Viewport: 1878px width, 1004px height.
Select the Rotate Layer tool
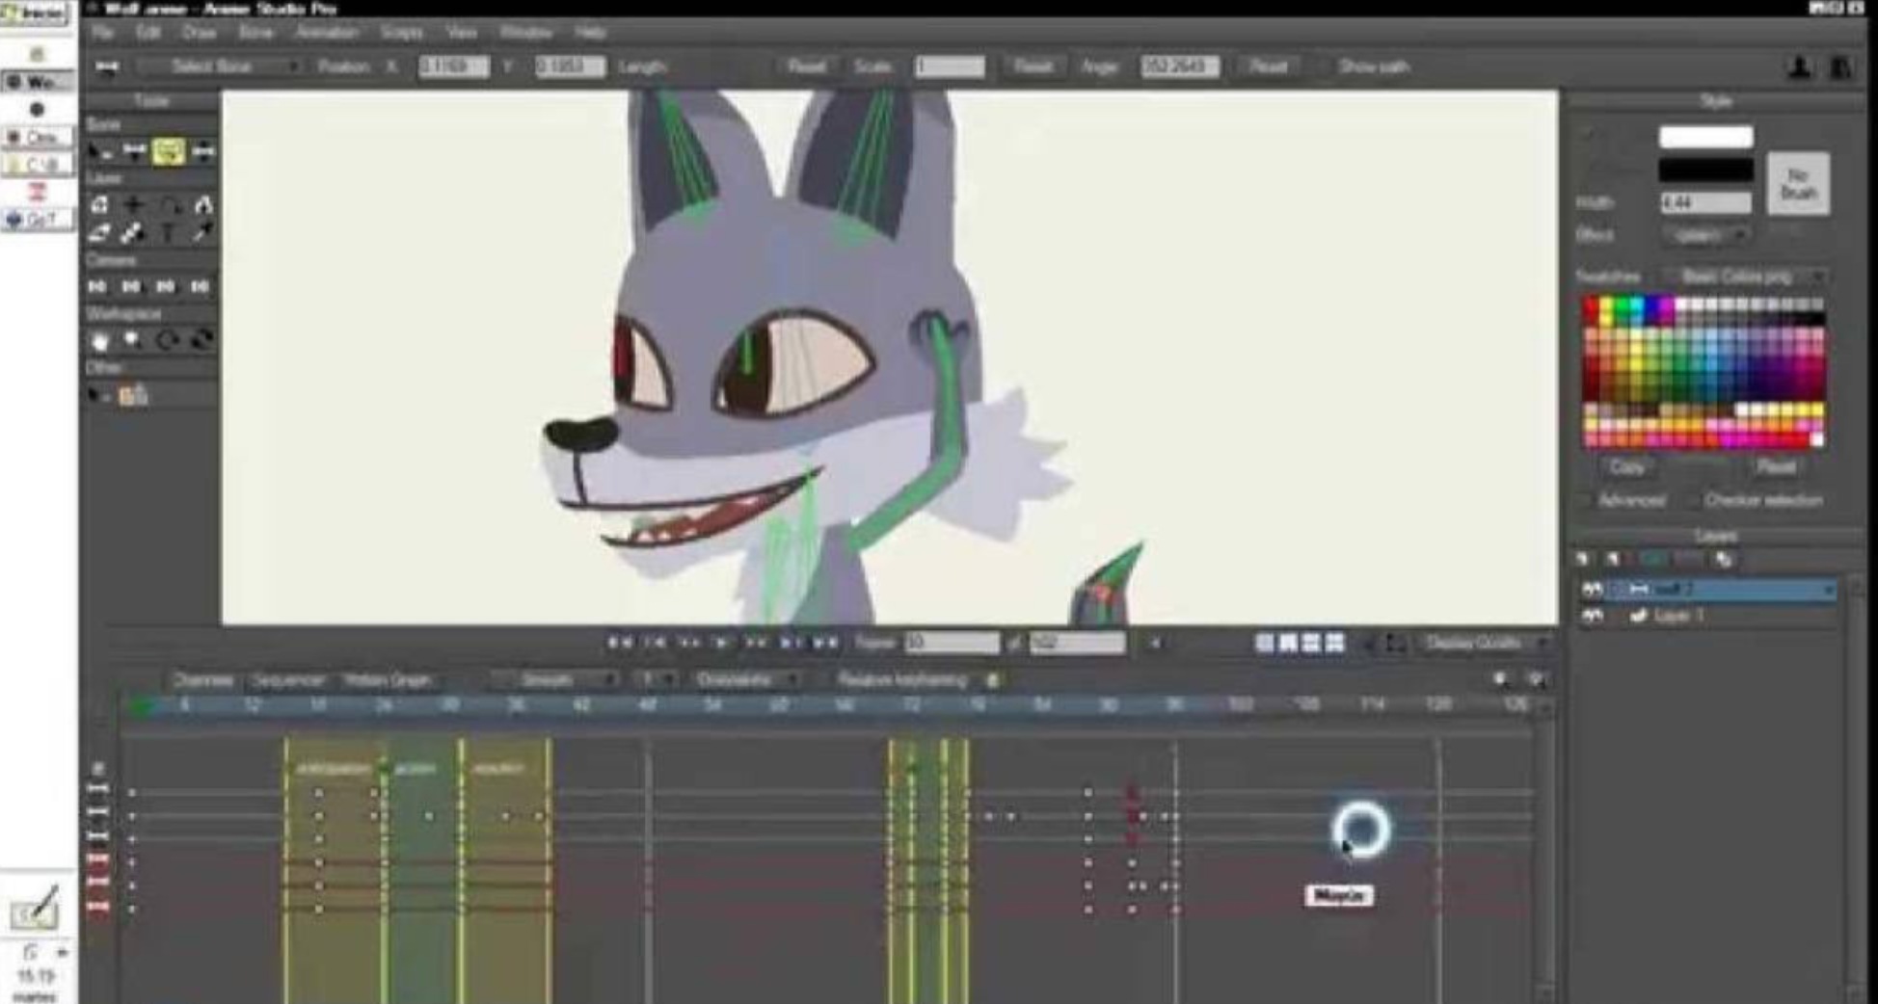point(169,205)
